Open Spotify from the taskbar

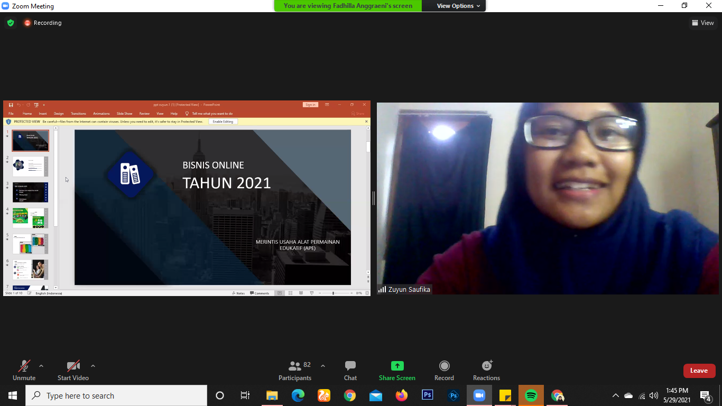pos(531,395)
